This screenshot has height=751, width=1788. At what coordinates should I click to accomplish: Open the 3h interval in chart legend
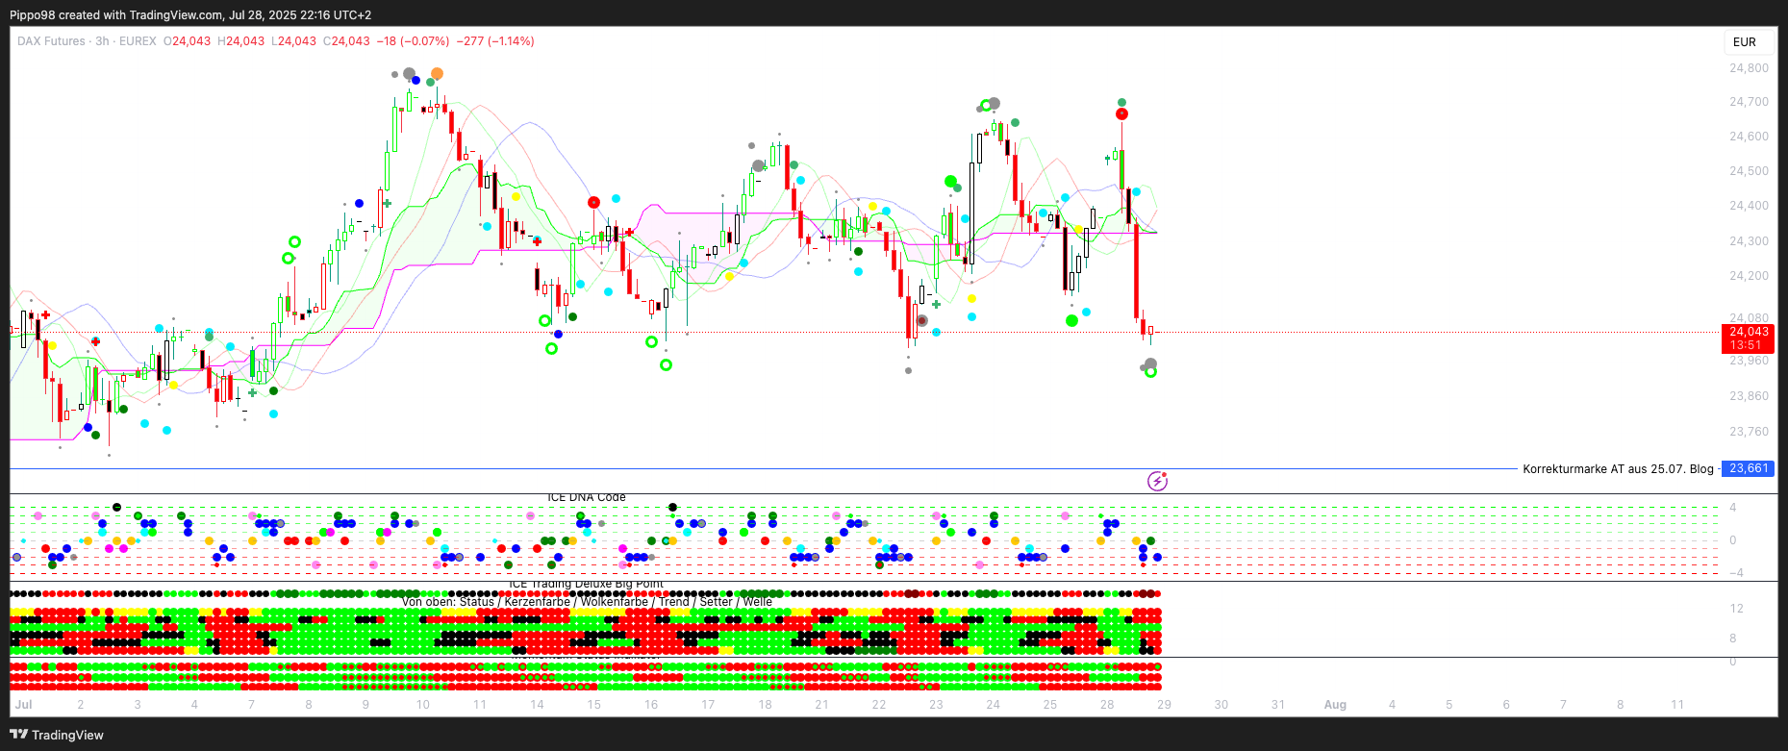pos(102,41)
